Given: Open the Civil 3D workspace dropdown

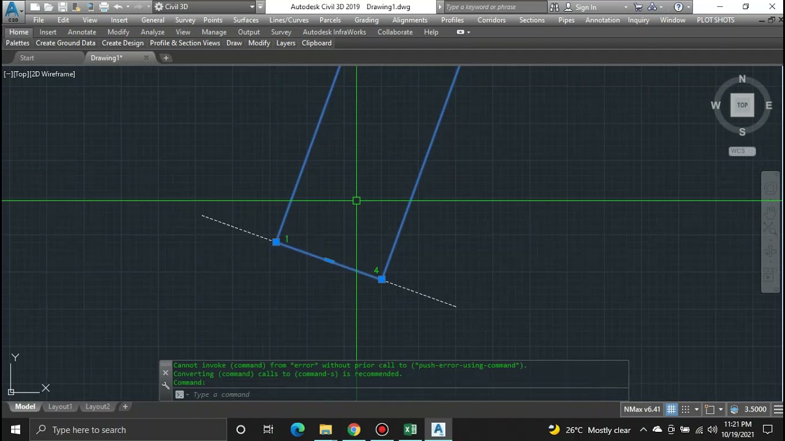Looking at the screenshot, I should [x=252, y=7].
